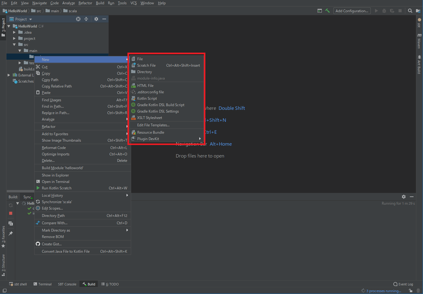Choose File in the New submenu

point(167,59)
